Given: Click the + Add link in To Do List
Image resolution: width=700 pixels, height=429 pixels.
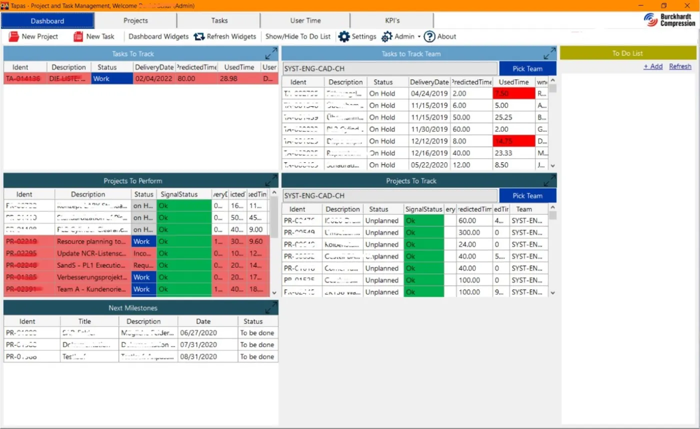Looking at the screenshot, I should tap(653, 66).
